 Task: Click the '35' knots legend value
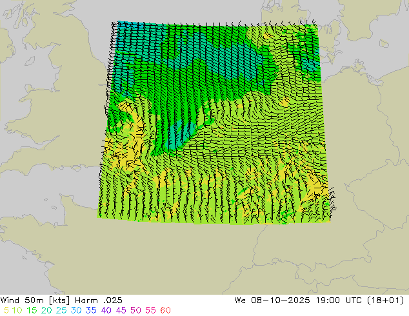coord(91,310)
